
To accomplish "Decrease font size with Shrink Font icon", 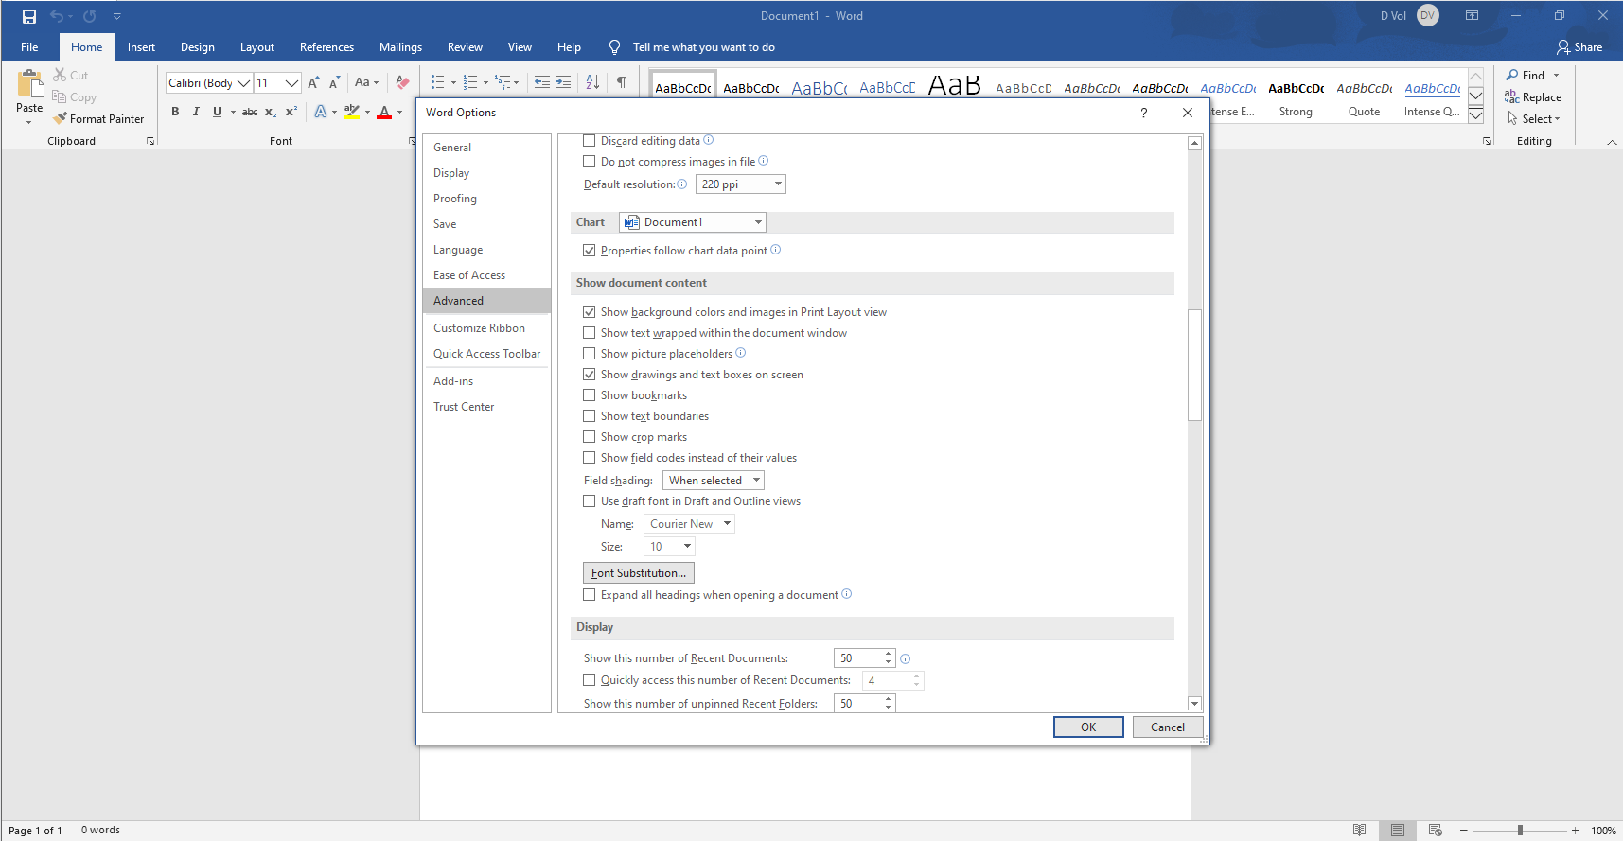I will point(334,83).
